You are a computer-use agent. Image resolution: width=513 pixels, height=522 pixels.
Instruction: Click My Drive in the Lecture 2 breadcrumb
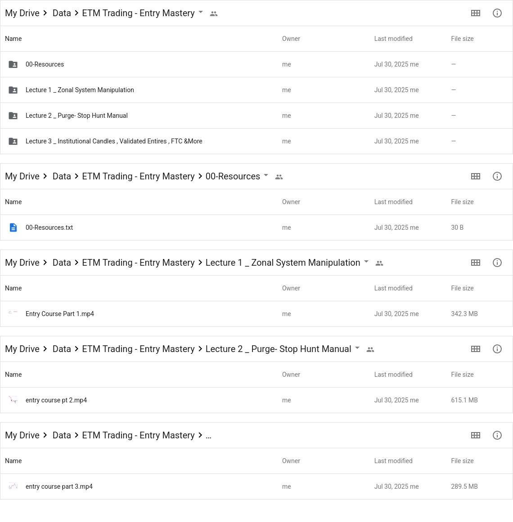pyautogui.click(x=22, y=348)
